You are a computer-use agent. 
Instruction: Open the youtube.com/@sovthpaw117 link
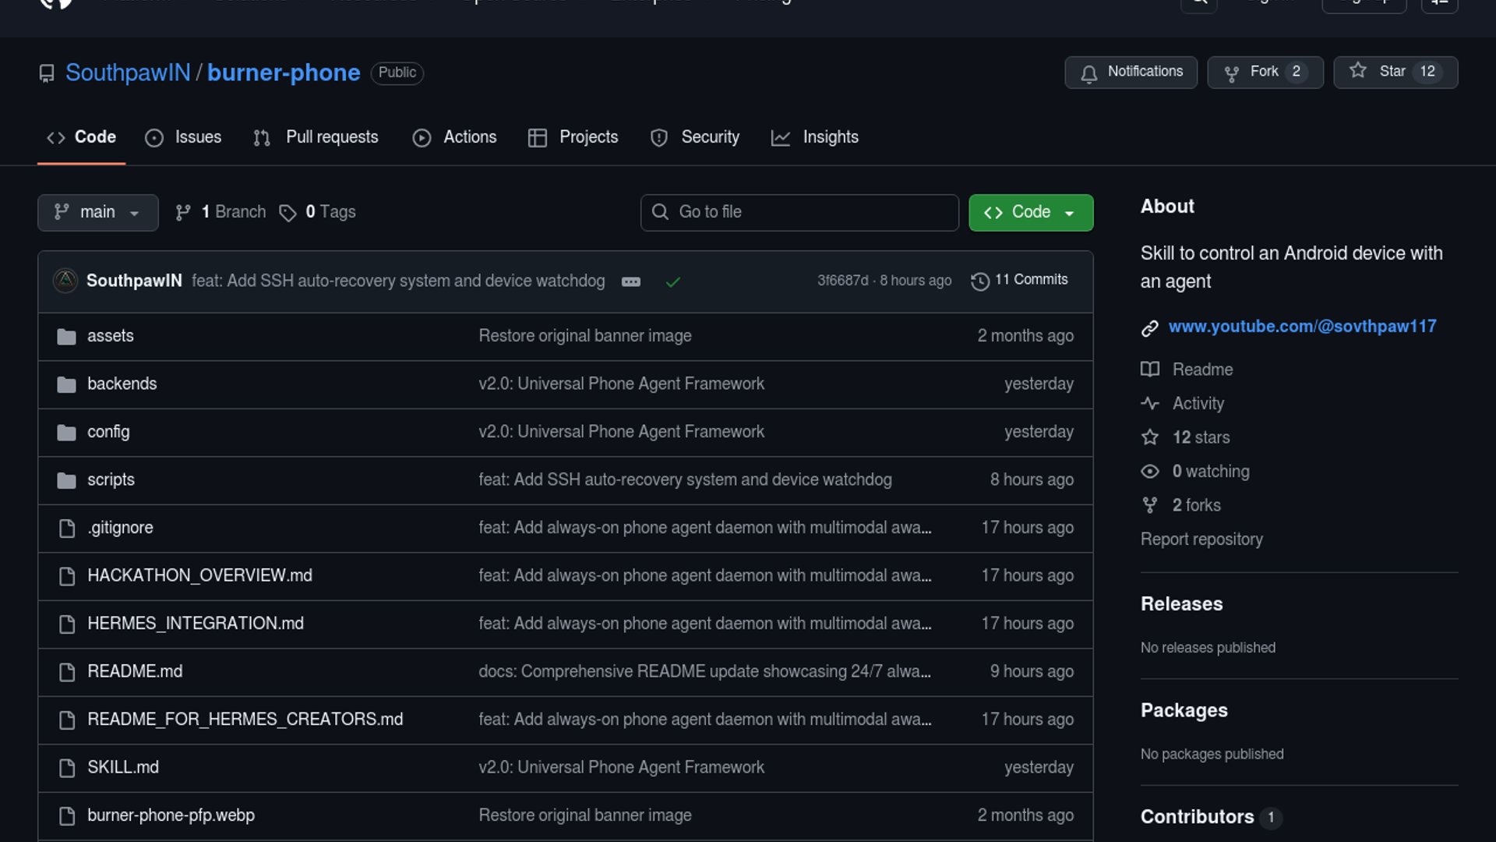[1302, 327]
